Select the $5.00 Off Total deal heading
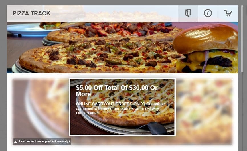The width and height of the screenshot is (247, 151). point(117,91)
